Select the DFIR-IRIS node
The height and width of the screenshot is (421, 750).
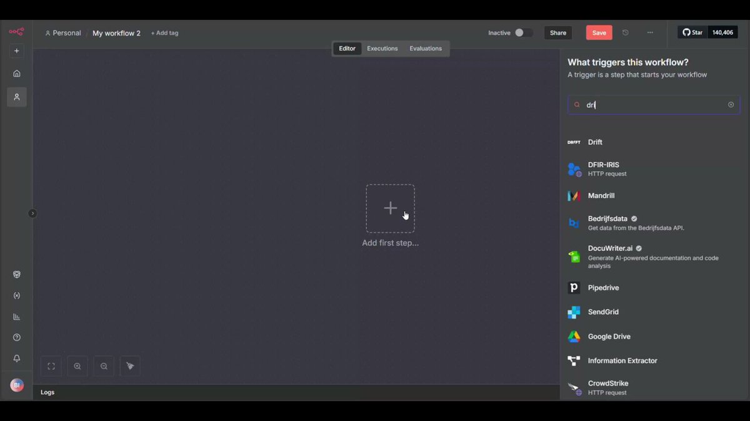coord(654,169)
